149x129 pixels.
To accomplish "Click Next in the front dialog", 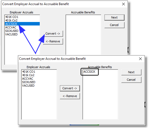I will tap(131, 72).
